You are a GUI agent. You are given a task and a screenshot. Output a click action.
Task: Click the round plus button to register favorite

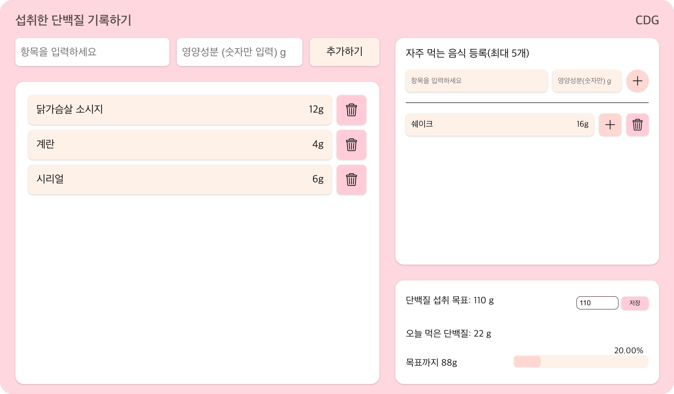pyautogui.click(x=637, y=81)
